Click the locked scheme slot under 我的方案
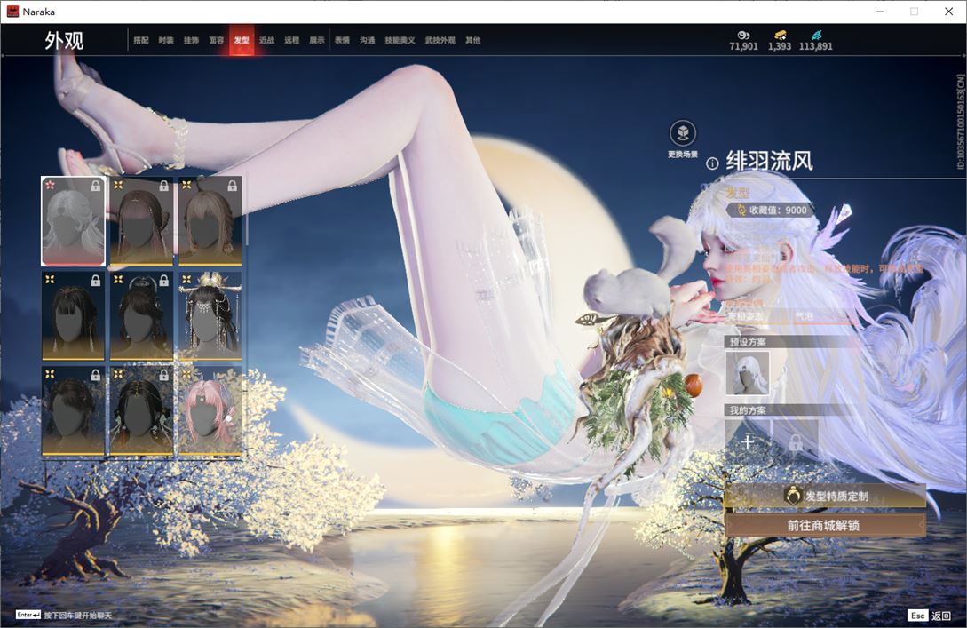 point(796,441)
